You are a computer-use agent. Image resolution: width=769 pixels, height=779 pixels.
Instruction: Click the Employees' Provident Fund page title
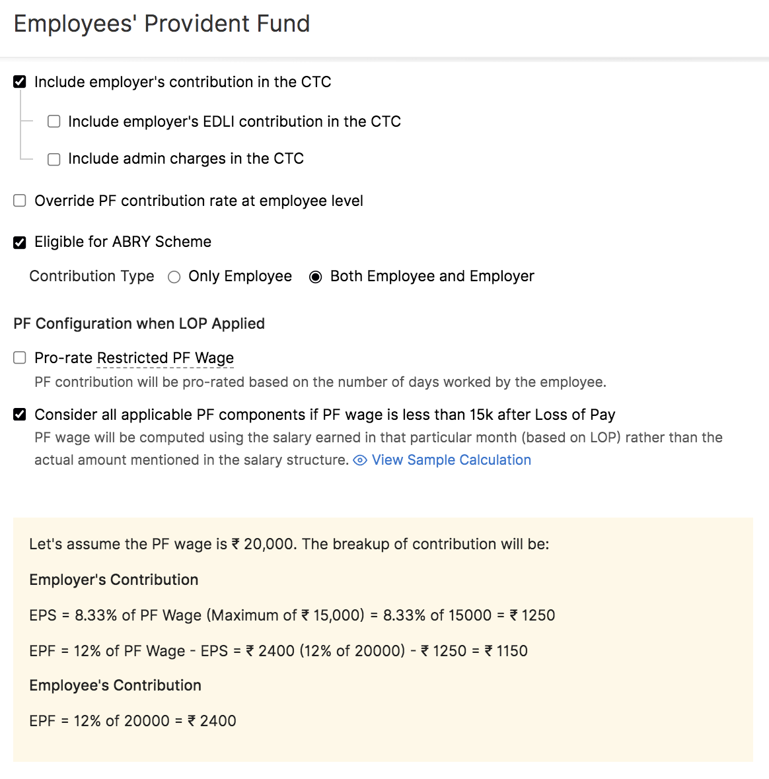162,24
